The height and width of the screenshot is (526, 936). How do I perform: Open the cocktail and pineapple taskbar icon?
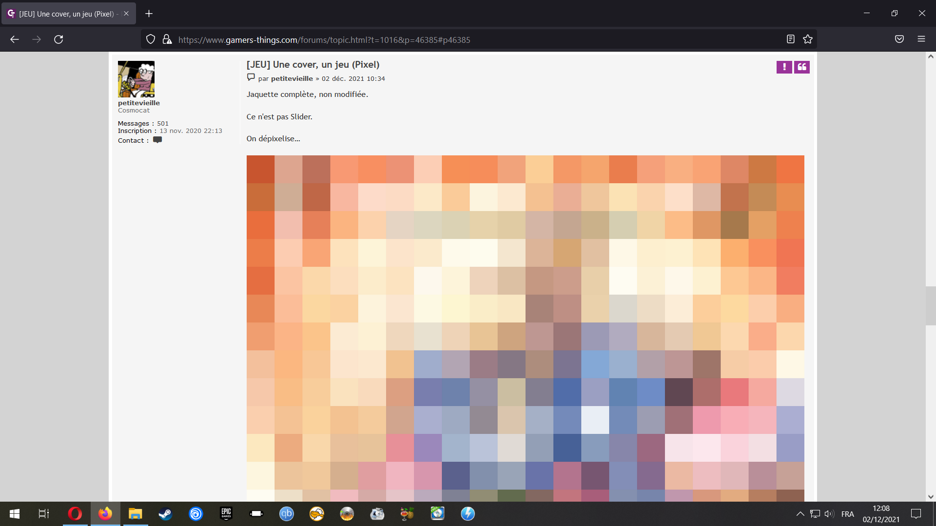(408, 514)
